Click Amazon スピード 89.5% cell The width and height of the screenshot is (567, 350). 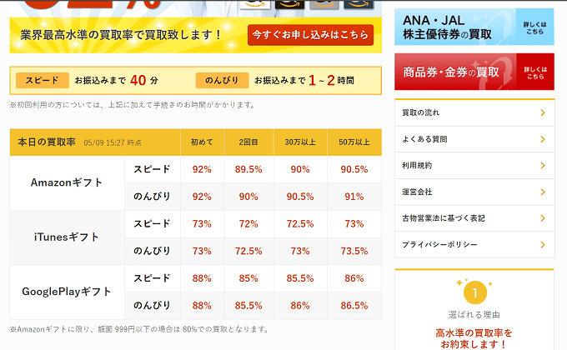pos(248,169)
